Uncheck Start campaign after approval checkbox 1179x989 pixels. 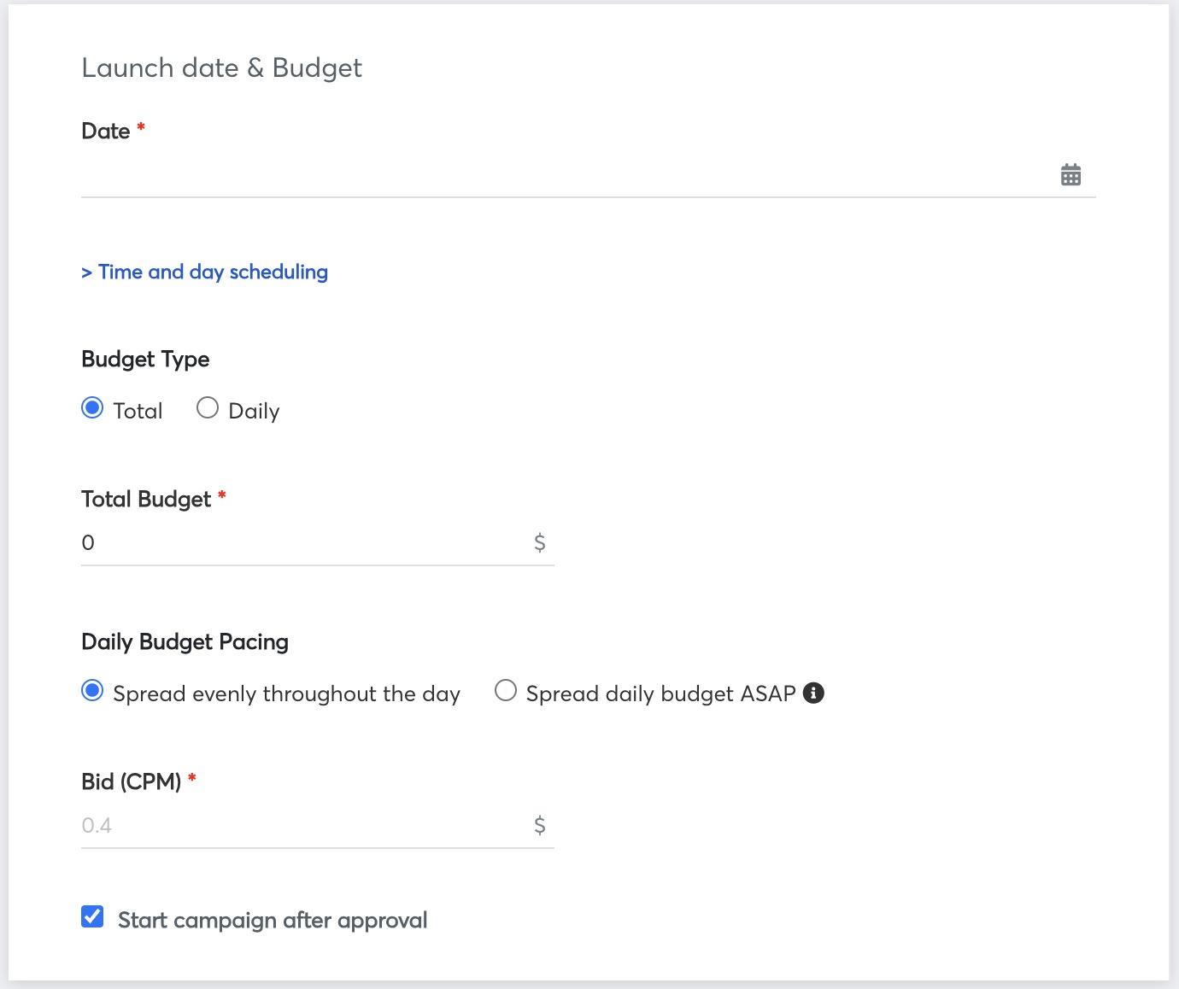(92, 917)
